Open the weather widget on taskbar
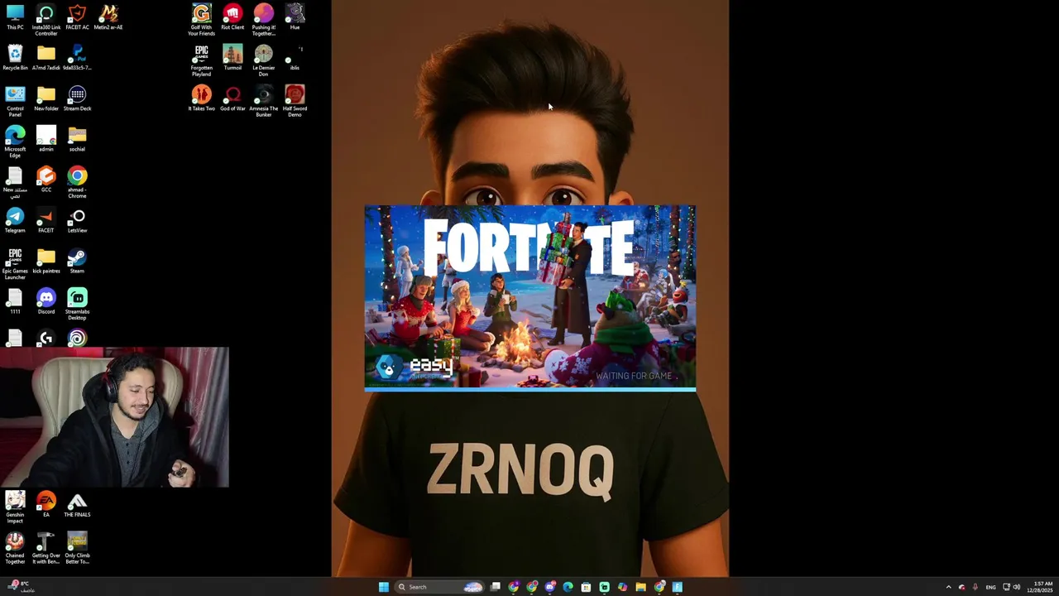This screenshot has width=1059, height=596. 20,587
